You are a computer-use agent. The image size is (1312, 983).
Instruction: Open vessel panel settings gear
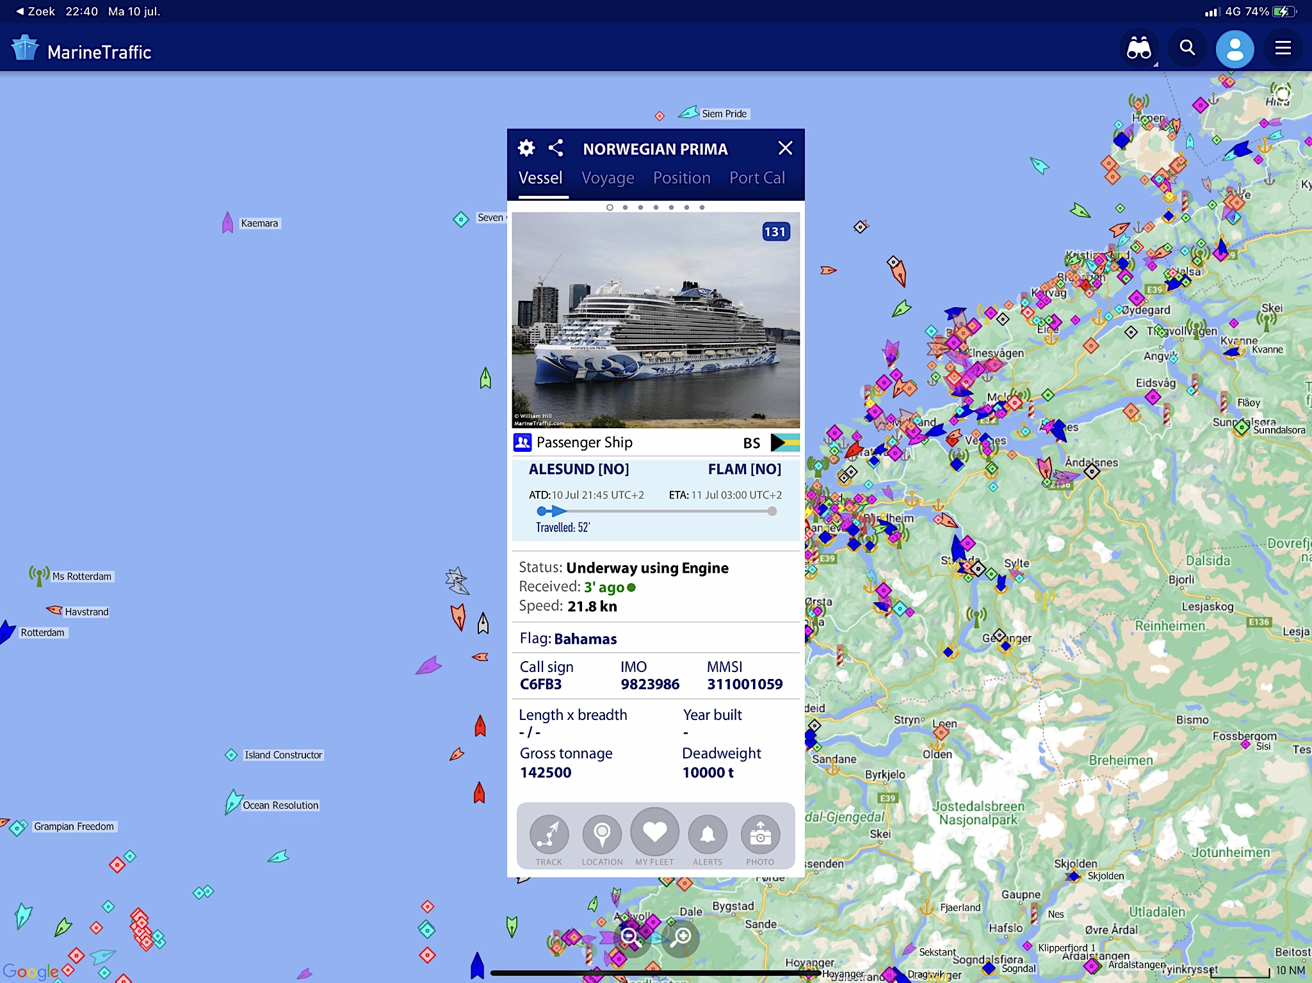526,148
